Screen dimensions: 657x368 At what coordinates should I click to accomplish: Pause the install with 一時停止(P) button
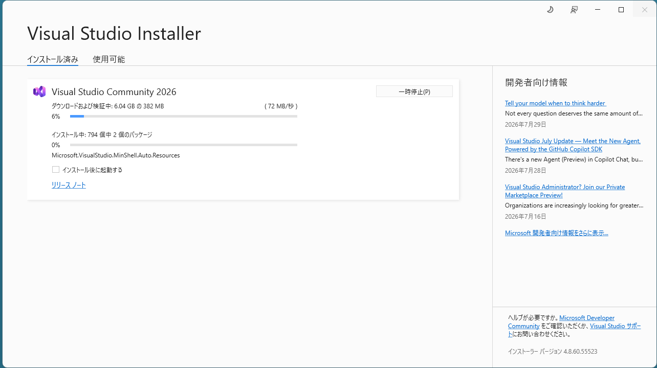[x=414, y=91]
